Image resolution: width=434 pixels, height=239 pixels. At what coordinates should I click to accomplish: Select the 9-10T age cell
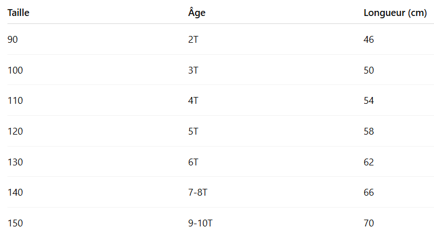200,222
